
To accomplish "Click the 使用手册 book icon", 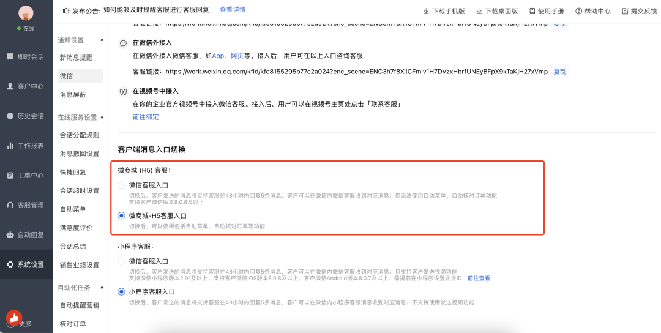I will tap(532, 12).
